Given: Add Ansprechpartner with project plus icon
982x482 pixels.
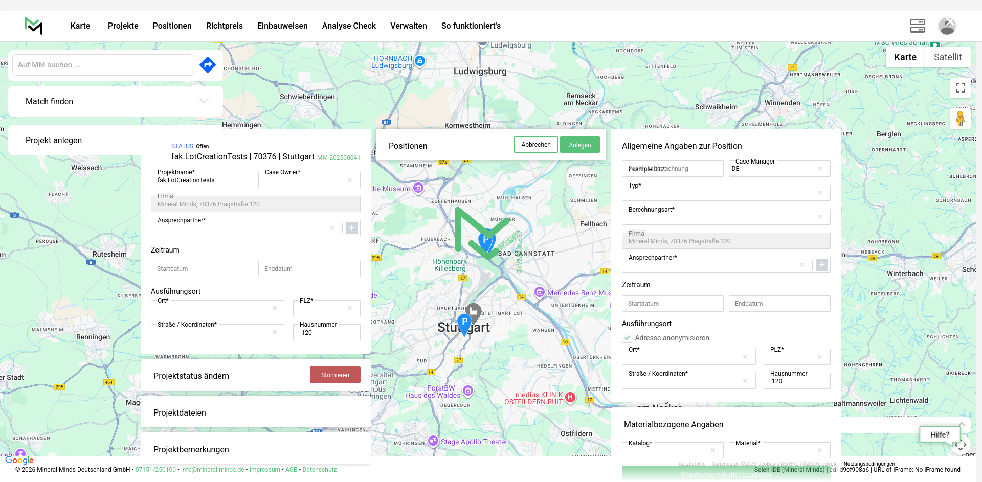Looking at the screenshot, I should coord(352,228).
